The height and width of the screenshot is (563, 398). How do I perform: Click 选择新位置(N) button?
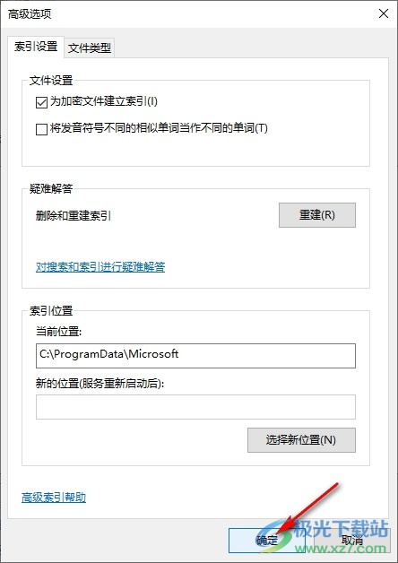pos(301,440)
